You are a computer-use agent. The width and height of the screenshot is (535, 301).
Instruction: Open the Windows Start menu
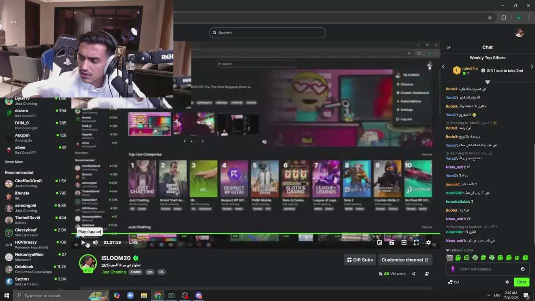coord(7,296)
